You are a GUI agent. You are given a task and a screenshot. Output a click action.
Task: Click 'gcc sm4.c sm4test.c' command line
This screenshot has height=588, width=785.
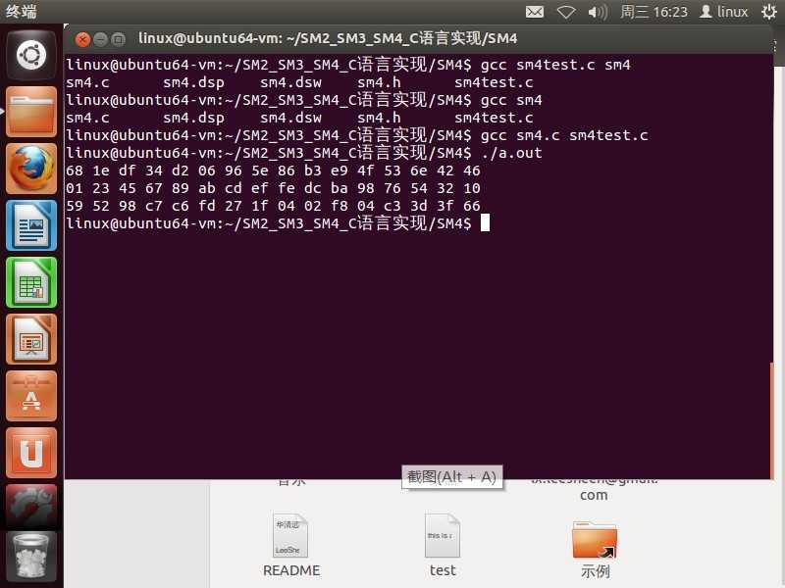564,135
